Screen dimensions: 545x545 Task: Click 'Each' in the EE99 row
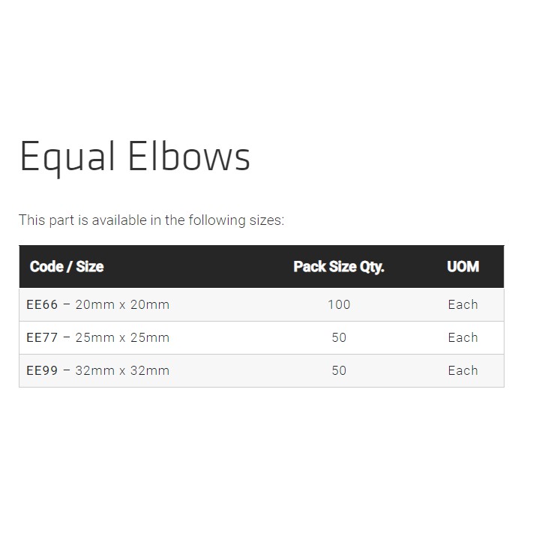pyautogui.click(x=463, y=371)
